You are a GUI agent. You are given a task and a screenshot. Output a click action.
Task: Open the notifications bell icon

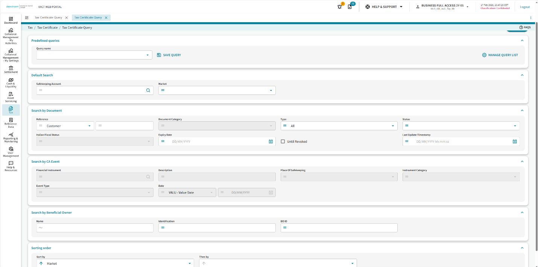[339, 7]
